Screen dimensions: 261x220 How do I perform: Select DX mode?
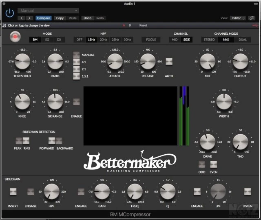59,40
